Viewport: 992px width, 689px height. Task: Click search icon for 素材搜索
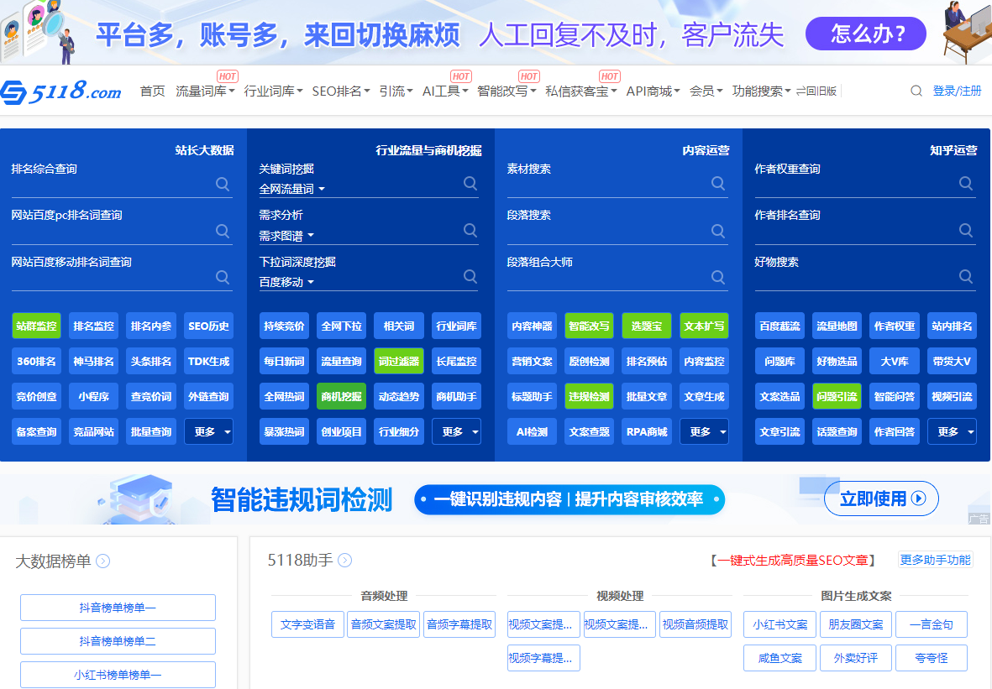pyautogui.click(x=718, y=183)
